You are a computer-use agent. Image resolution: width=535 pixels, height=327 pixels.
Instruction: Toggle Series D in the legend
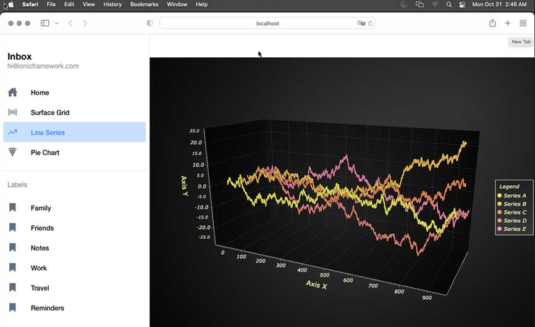512,220
